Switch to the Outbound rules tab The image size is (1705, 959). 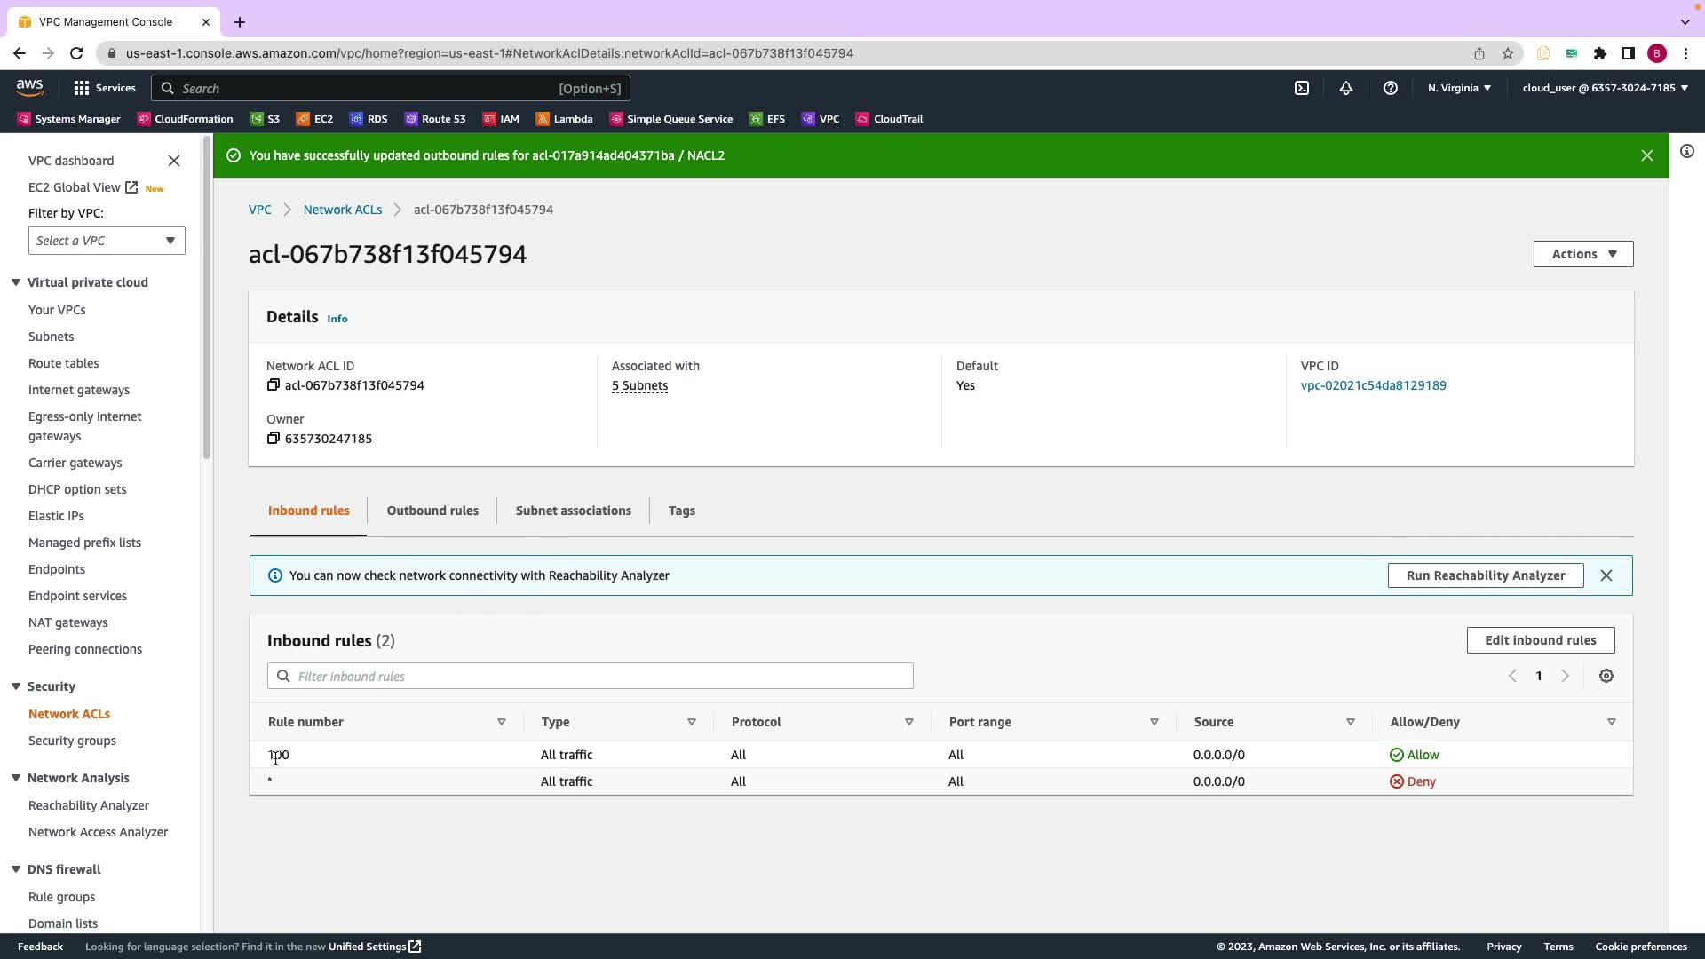(x=432, y=511)
